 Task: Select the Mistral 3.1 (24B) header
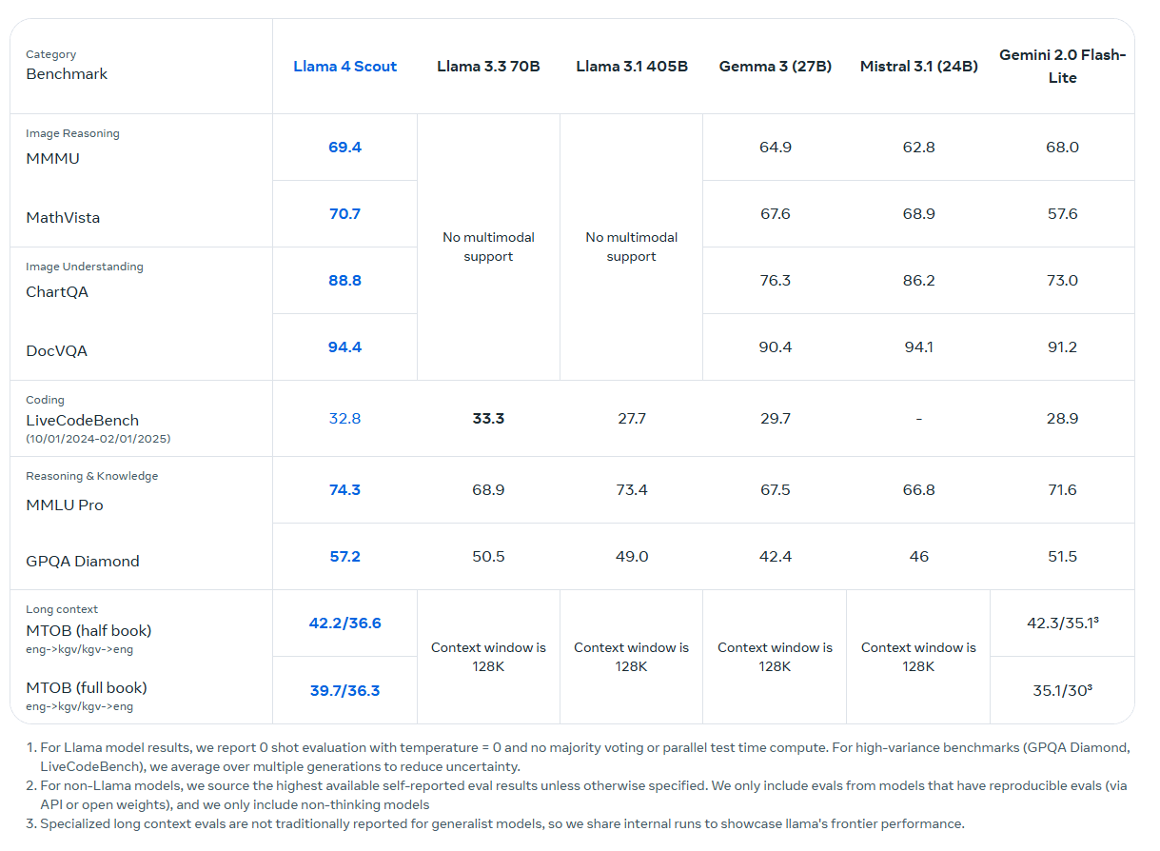tap(918, 67)
